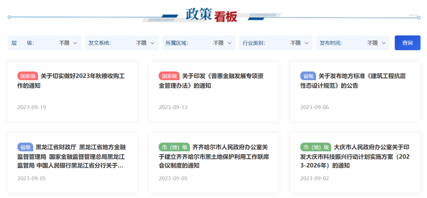Click date 2023-09-02
The height and width of the screenshot is (198, 427).
coord(315,178)
